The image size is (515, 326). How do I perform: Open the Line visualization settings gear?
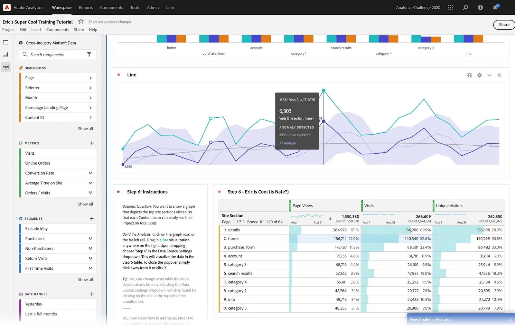pos(479,75)
